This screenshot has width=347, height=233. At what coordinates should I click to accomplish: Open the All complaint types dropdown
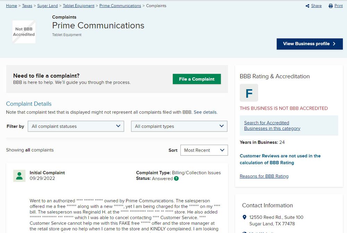point(179,126)
